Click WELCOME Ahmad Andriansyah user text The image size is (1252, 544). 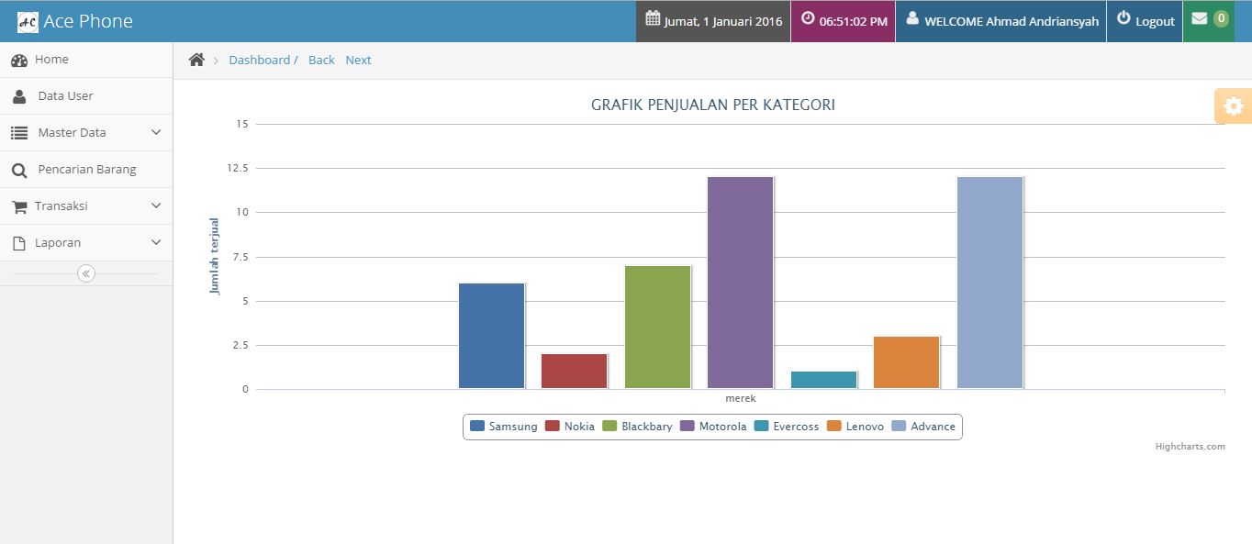[x=1012, y=21]
